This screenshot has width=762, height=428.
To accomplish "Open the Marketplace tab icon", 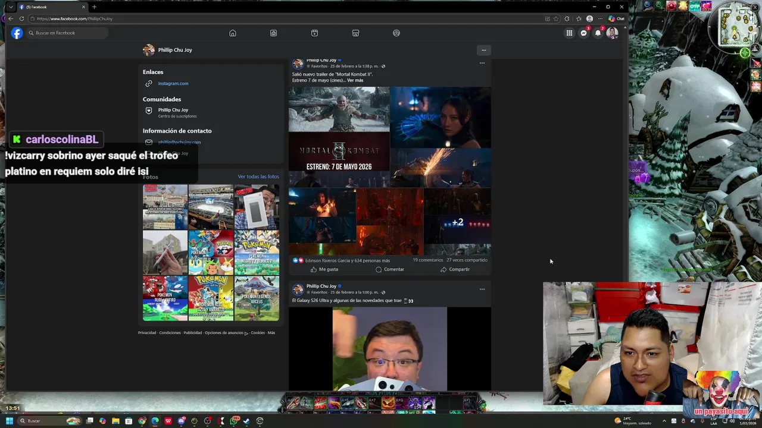I will click(x=355, y=33).
